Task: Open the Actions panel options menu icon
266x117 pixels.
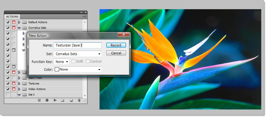Action: click(x=84, y=17)
